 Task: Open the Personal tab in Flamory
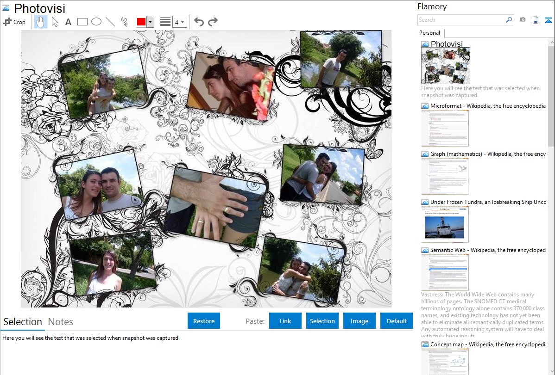pyautogui.click(x=429, y=33)
